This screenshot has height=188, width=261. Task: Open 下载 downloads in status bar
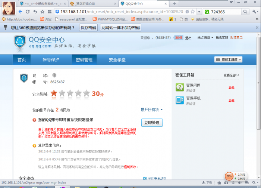(207, 183)
